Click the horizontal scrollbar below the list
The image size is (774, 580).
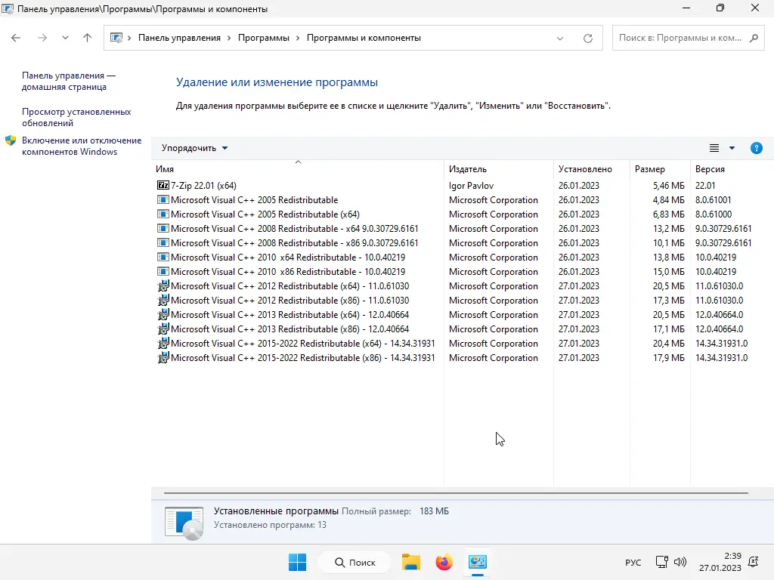(x=456, y=492)
